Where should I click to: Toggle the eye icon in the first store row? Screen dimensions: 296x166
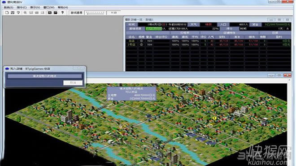pos(141,41)
